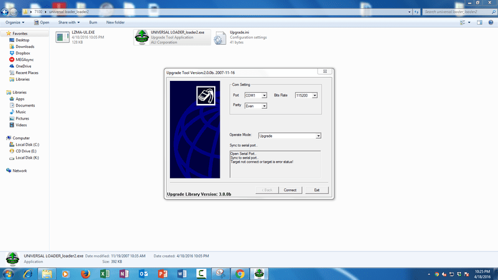Open PowerPoint from the taskbar
Screen dimensions: 498x280
162,274
